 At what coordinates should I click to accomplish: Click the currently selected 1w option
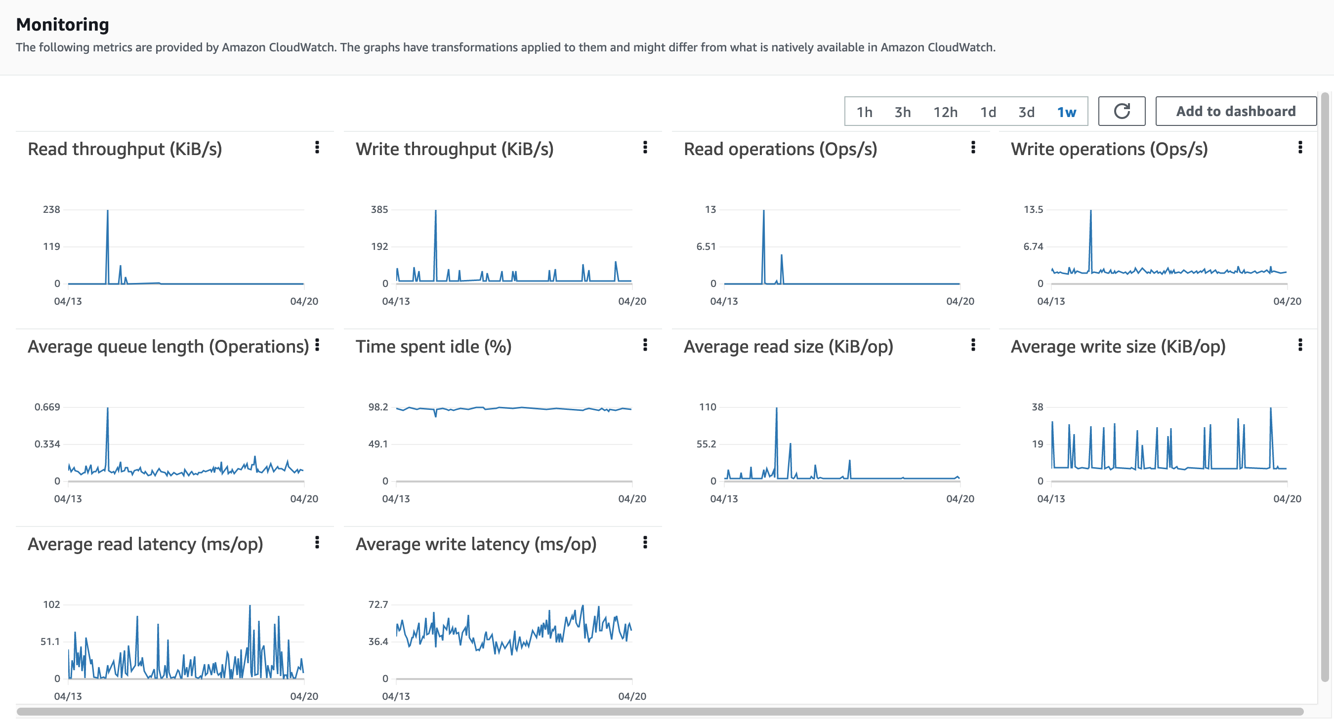[x=1066, y=111]
